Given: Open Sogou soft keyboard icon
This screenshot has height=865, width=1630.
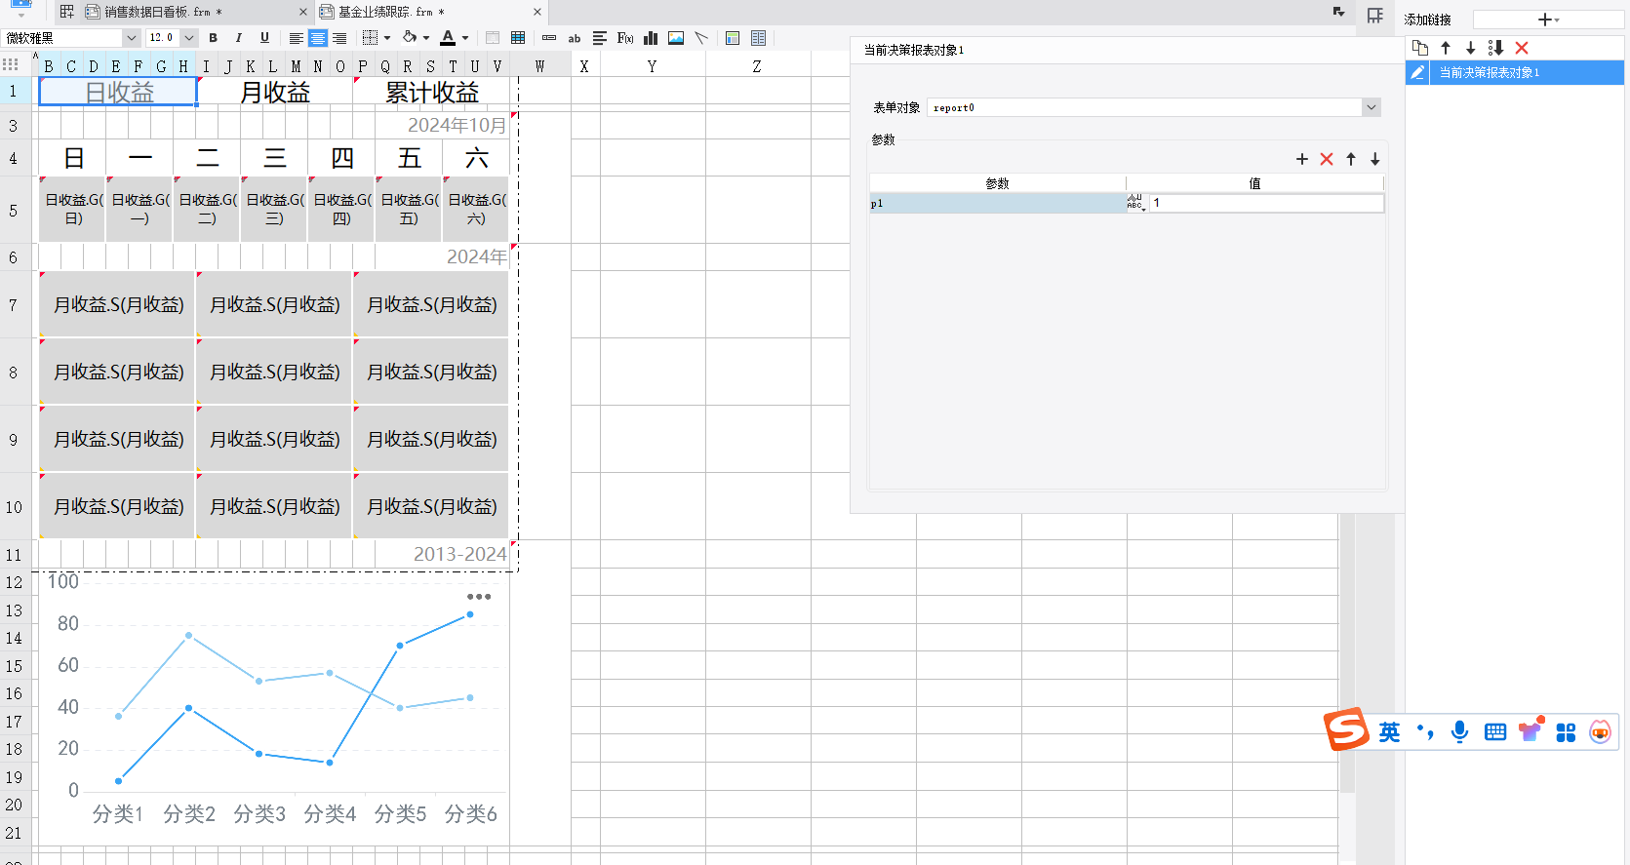Looking at the screenshot, I should click(x=1495, y=731).
